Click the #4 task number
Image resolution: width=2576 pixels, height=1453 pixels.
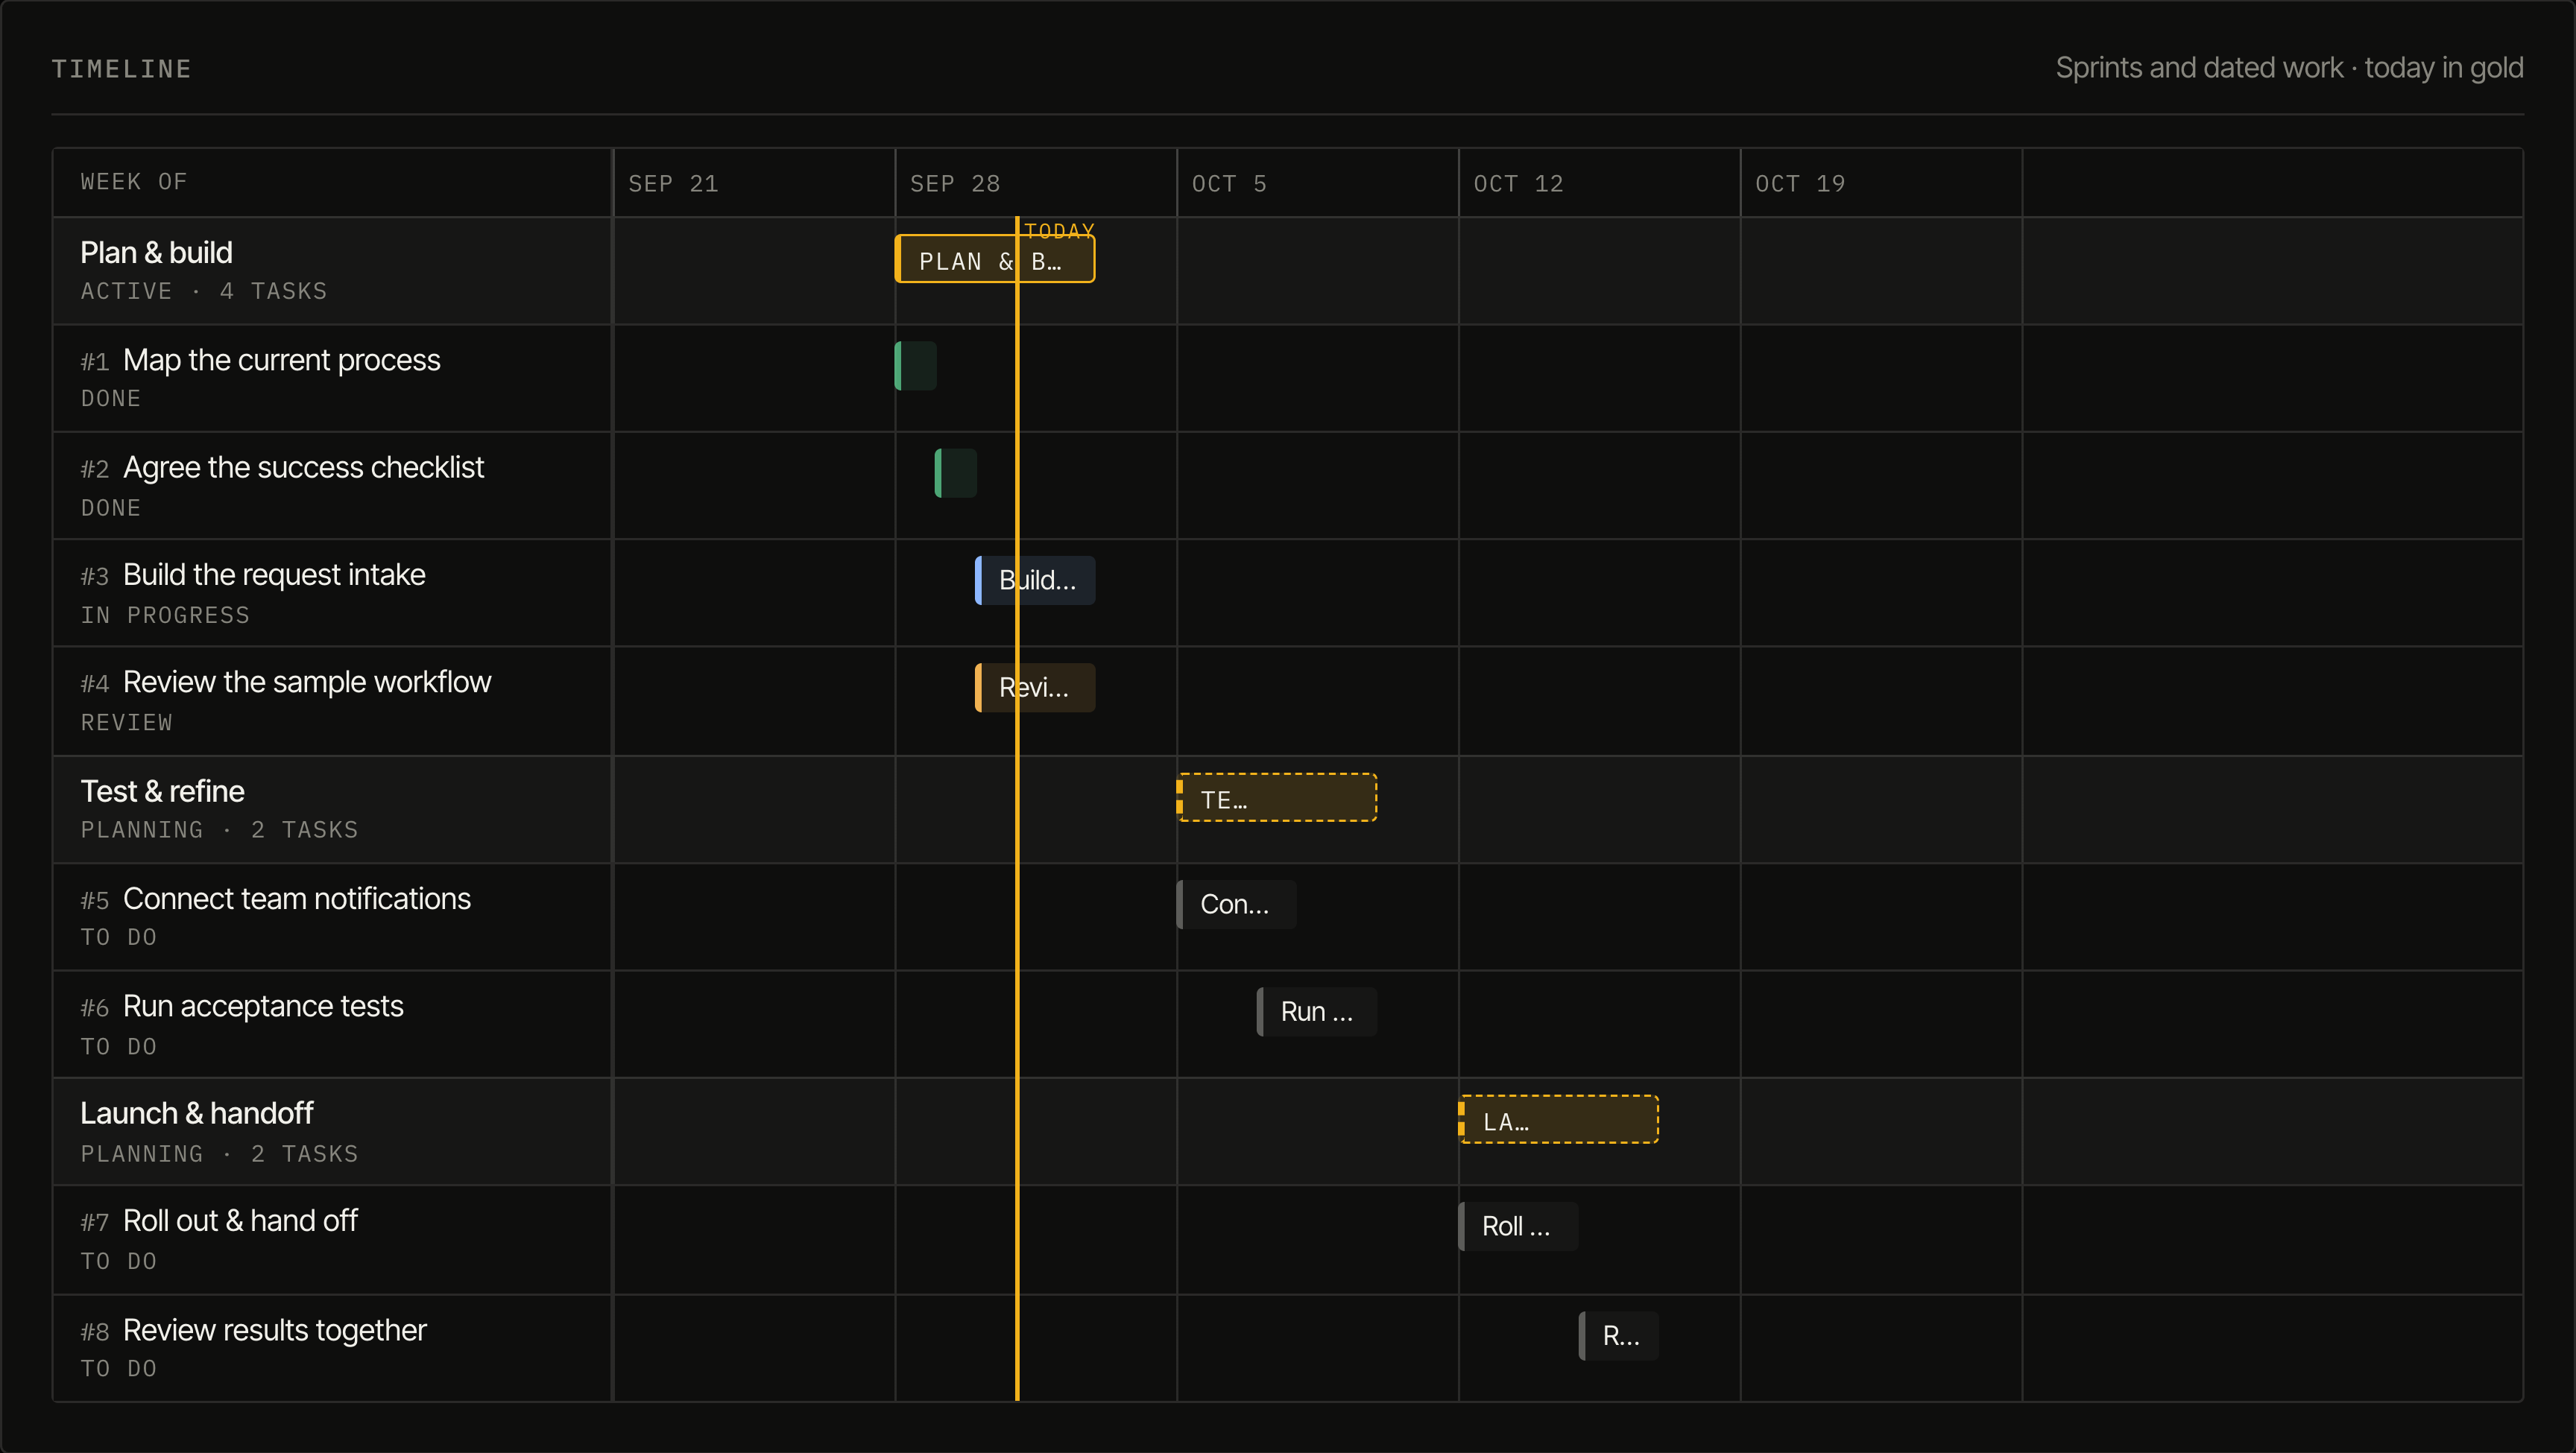click(95, 684)
